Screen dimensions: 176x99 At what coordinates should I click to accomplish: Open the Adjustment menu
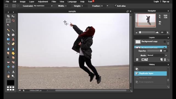coord(43,2)
